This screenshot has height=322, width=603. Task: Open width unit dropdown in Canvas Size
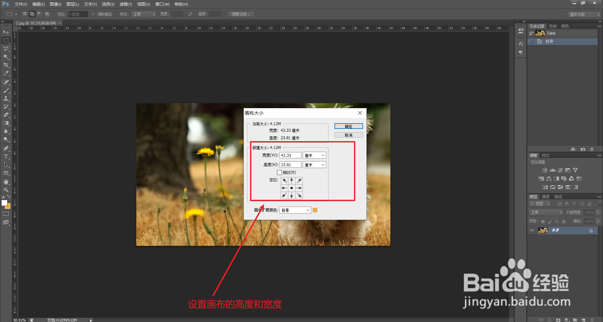[x=314, y=156]
